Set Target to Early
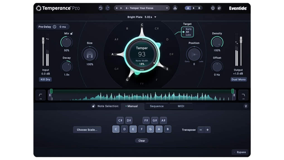This screenshot has height=160, width=284. [x=187, y=29]
